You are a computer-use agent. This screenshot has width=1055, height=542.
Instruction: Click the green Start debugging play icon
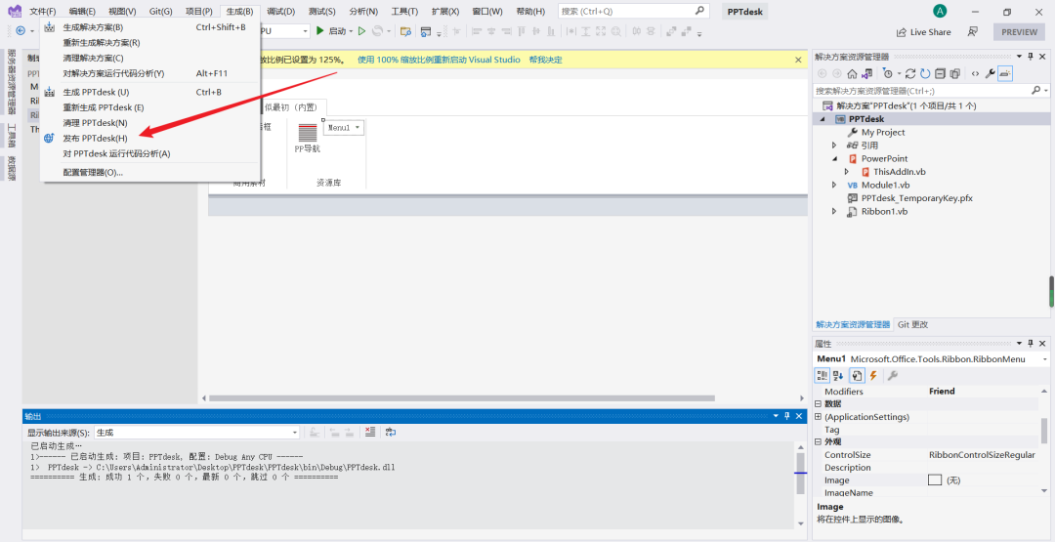(x=320, y=31)
